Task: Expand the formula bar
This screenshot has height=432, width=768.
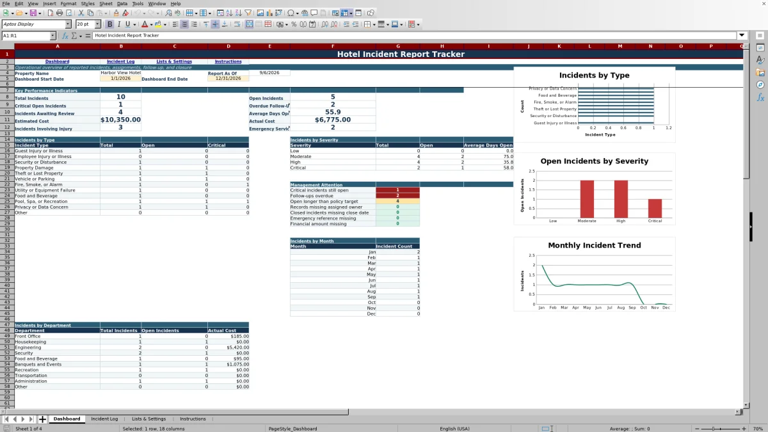Action: point(742,36)
